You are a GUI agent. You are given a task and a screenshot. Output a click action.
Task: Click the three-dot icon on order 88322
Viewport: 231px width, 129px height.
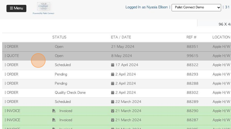click(5, 65)
